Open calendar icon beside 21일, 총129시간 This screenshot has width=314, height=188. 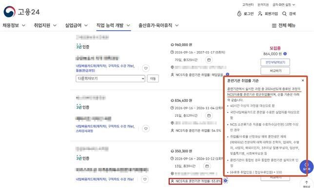tap(209, 115)
